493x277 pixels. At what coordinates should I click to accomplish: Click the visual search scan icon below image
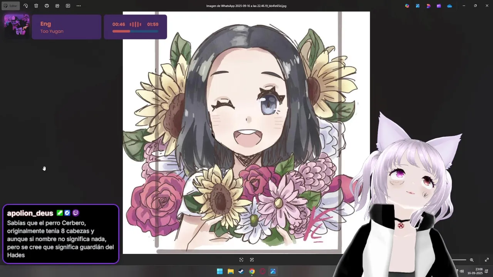(x=241, y=260)
